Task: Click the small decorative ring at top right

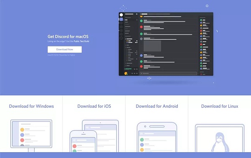Action: (207, 6)
